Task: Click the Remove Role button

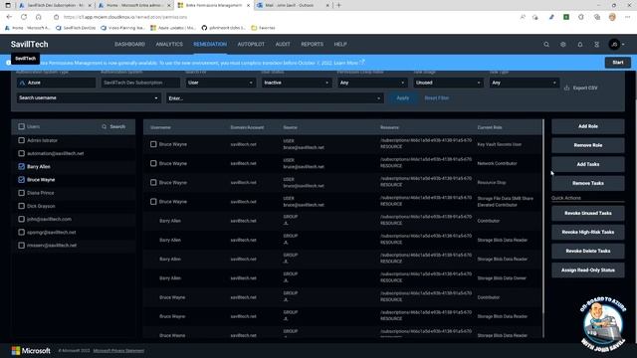Action: point(588,145)
